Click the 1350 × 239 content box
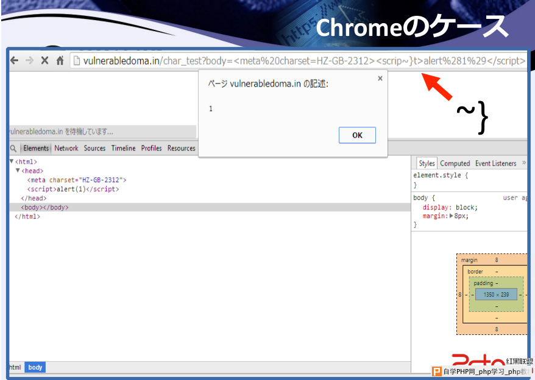Screen dimensions: 535x380 [x=496, y=294]
